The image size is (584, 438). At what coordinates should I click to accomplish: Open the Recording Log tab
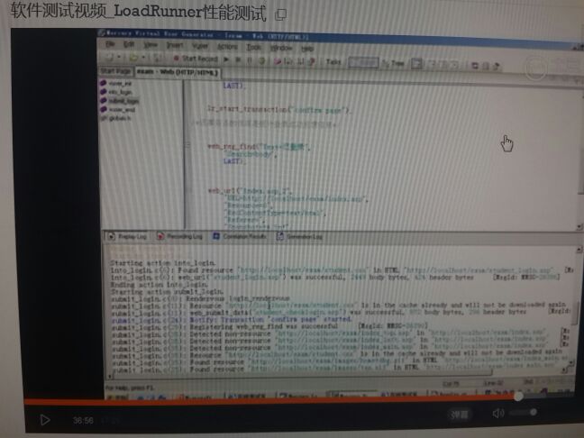tap(180, 236)
